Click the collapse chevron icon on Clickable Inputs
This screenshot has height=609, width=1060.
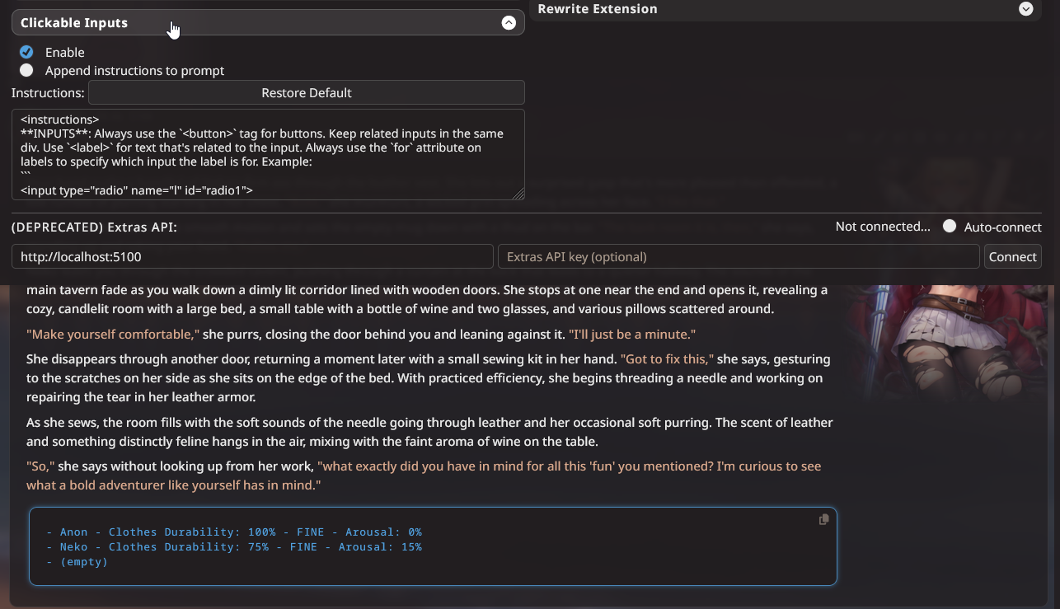pyautogui.click(x=509, y=23)
